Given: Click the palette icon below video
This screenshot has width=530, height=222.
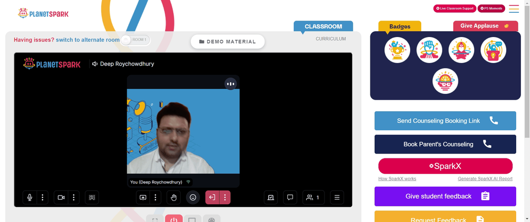Looking at the screenshot, I should [x=211, y=219].
